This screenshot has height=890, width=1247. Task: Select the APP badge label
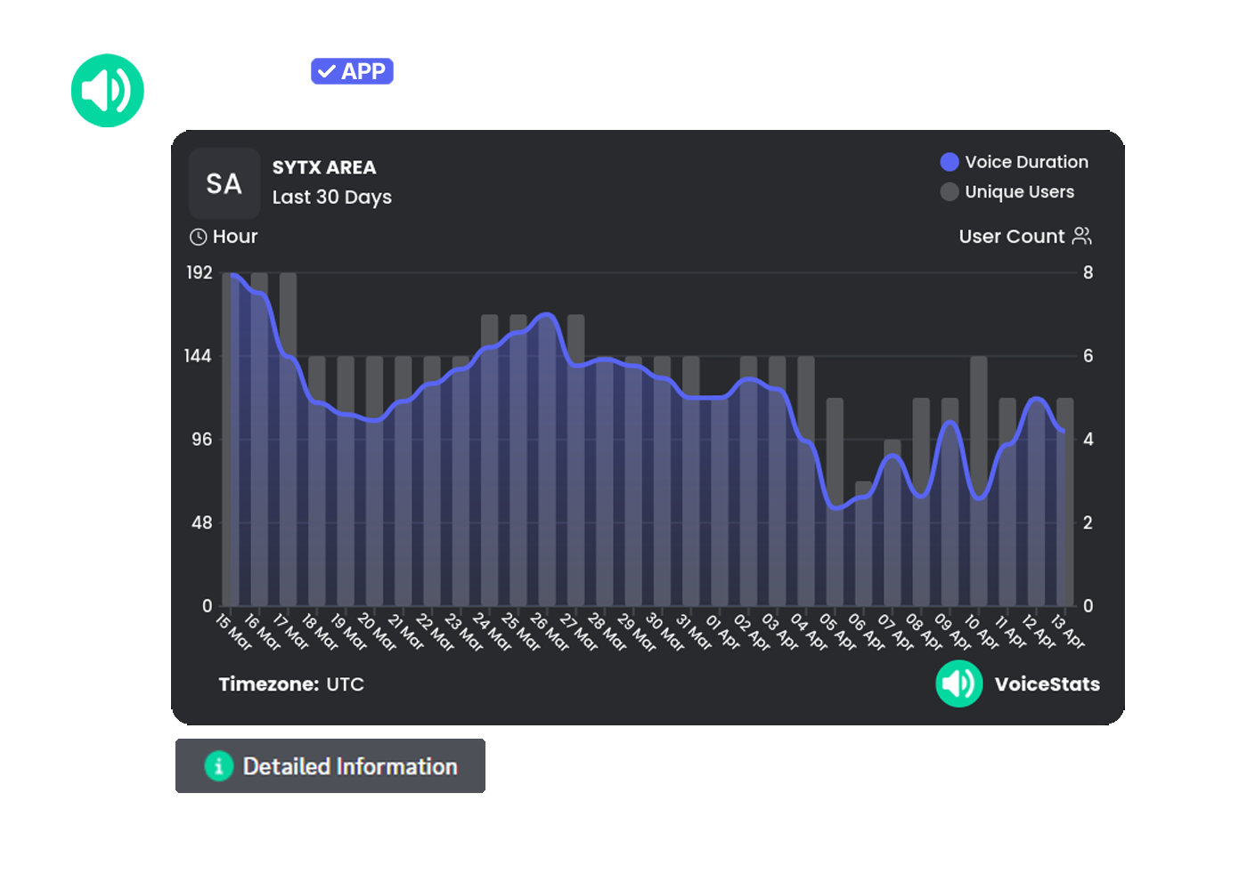coord(365,70)
